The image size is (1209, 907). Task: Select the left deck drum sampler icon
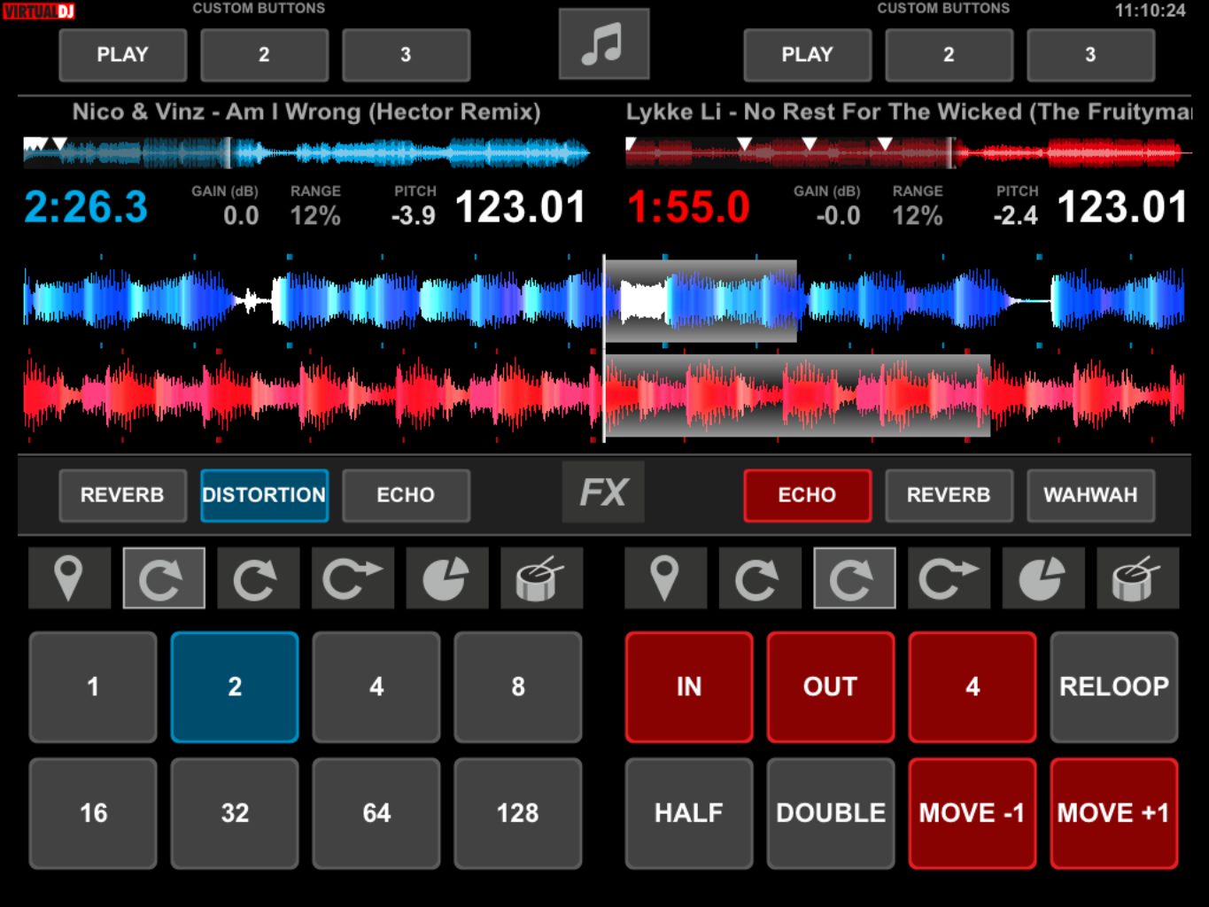(541, 578)
